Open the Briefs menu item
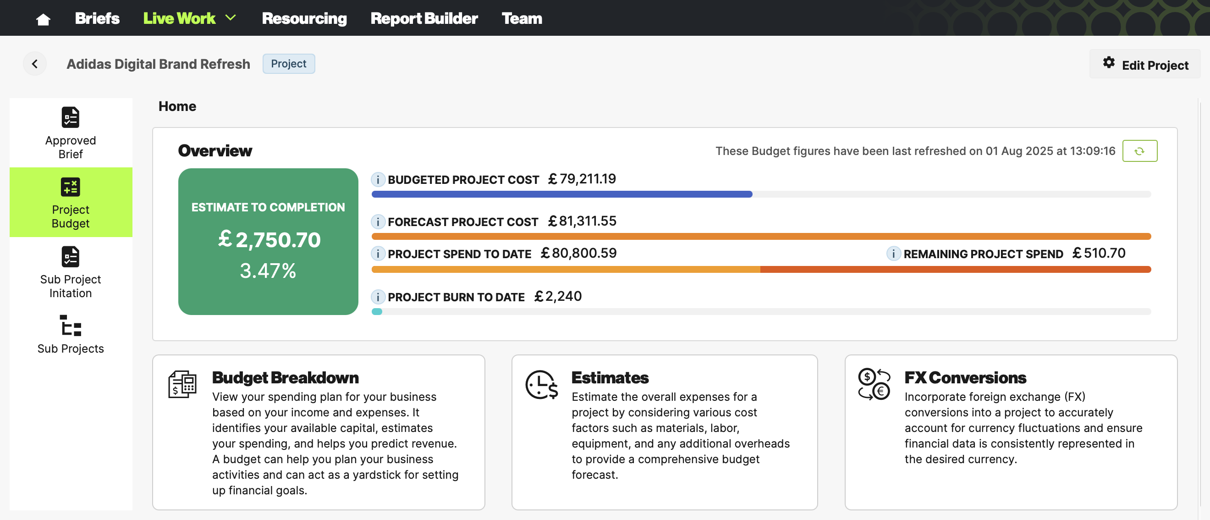1210x520 pixels. pos(97,18)
